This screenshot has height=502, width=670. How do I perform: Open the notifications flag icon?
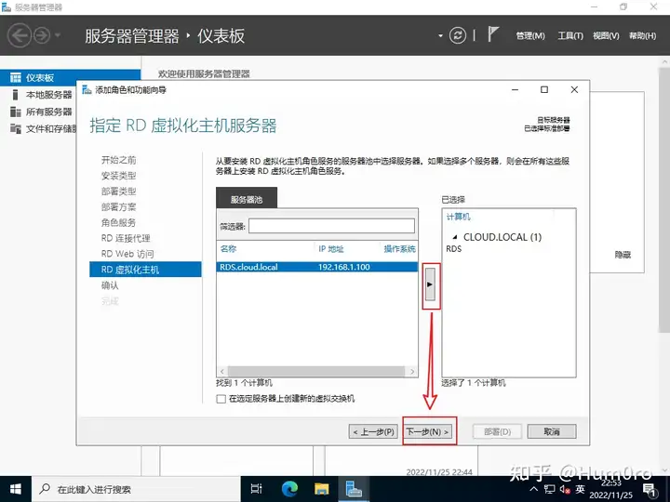[493, 34]
